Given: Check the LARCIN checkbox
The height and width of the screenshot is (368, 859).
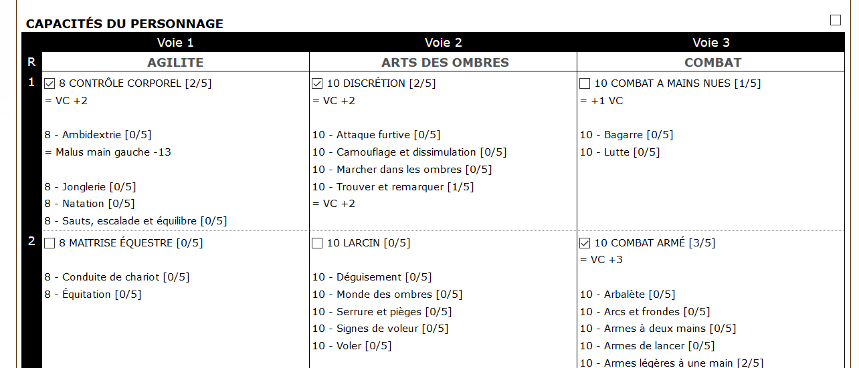Looking at the screenshot, I should click(317, 244).
